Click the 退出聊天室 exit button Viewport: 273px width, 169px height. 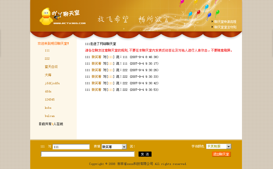tap(221, 154)
